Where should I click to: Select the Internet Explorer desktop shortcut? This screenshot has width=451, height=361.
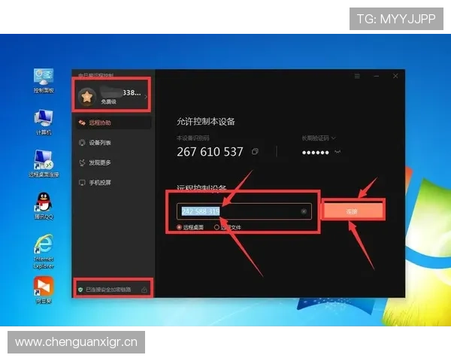tap(44, 252)
